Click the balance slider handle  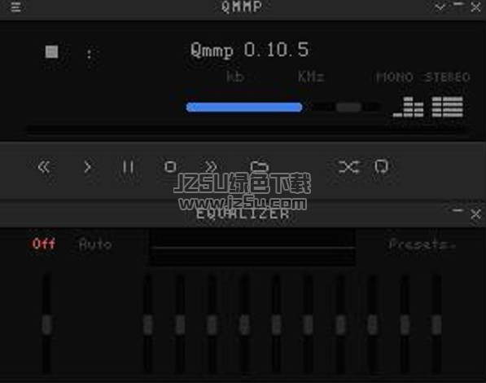tap(348, 108)
